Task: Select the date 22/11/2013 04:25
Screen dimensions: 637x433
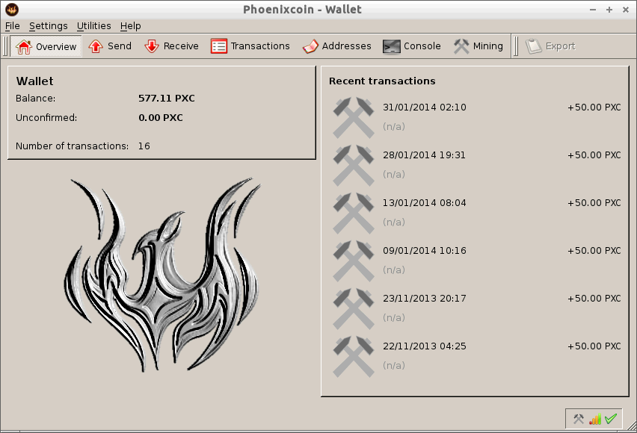Action: (425, 346)
